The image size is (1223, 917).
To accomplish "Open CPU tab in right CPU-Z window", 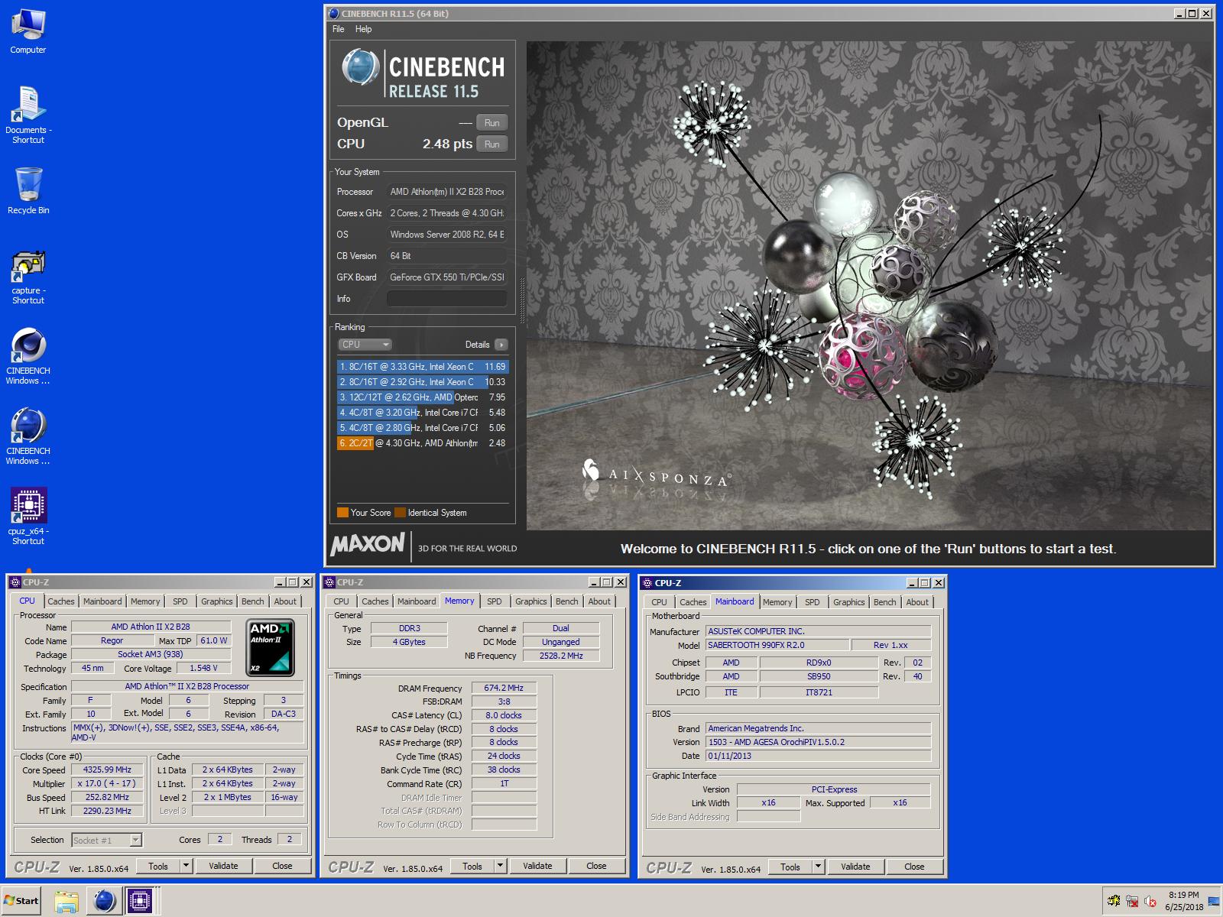I will click(x=659, y=602).
